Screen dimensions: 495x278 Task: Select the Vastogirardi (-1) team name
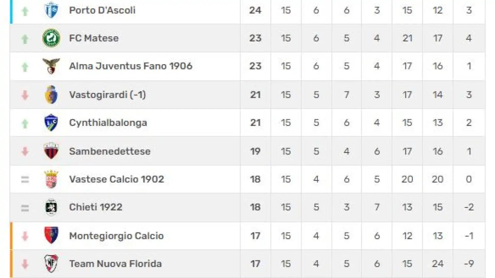pos(108,95)
